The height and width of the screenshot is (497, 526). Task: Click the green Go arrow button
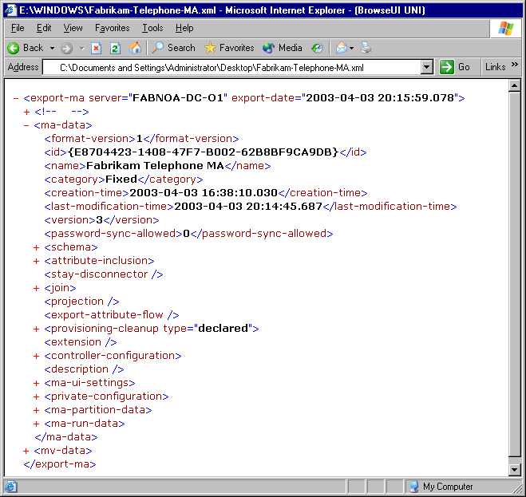pos(446,67)
